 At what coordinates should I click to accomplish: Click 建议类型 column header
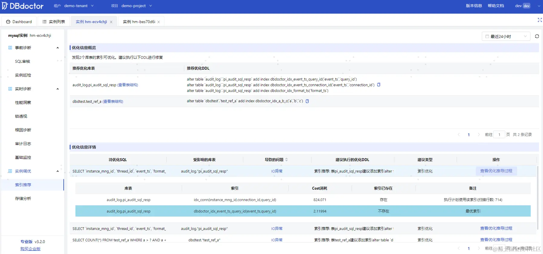click(425, 160)
